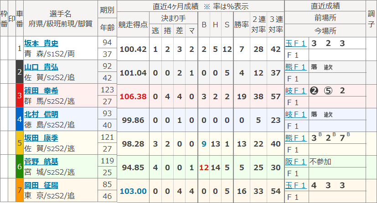Image resolution: width=377 pixels, height=203 pixels.
Task: Select car number 6 green badge
Action: tap(20, 167)
